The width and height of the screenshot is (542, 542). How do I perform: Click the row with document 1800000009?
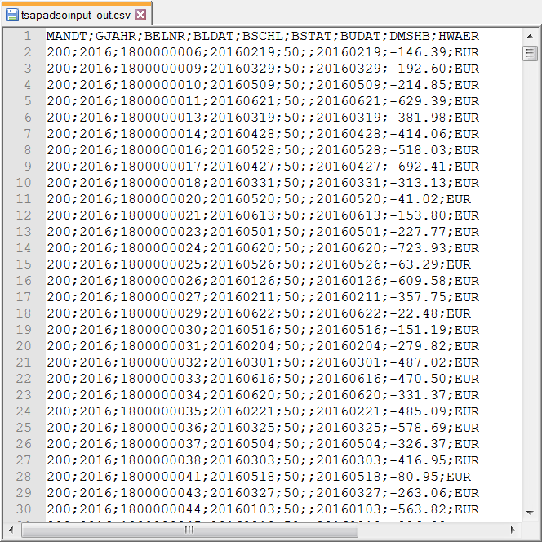tap(263, 69)
